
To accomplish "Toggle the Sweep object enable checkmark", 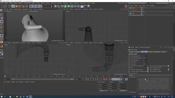I will (143, 8).
